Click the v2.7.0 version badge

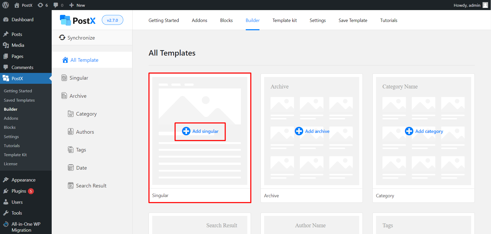coord(112,20)
